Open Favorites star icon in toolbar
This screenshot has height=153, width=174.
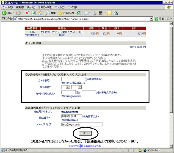coord(60,13)
